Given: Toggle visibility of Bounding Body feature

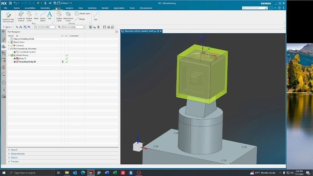Looking at the screenshot, I should (x=15, y=62).
